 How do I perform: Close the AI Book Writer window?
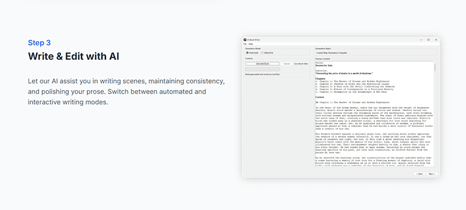436,40
